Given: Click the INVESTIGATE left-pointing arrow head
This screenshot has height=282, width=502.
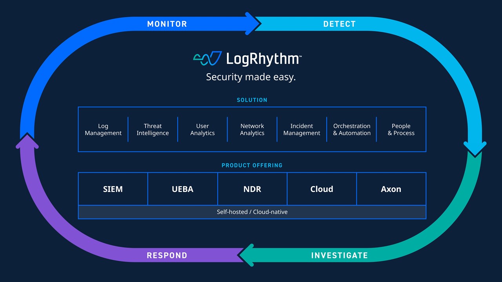Looking at the screenshot, I should (x=247, y=255).
